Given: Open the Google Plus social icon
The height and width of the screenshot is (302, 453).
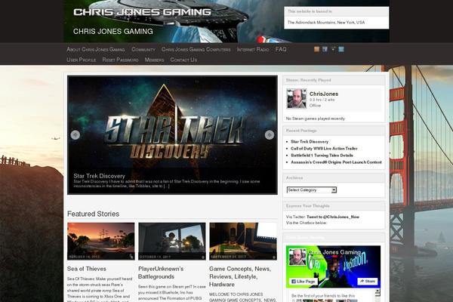Looking at the screenshot, I should 333,49.
